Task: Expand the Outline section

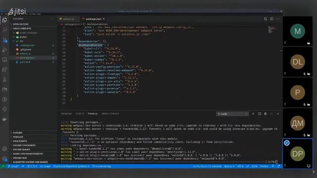Action: tap(33, 133)
